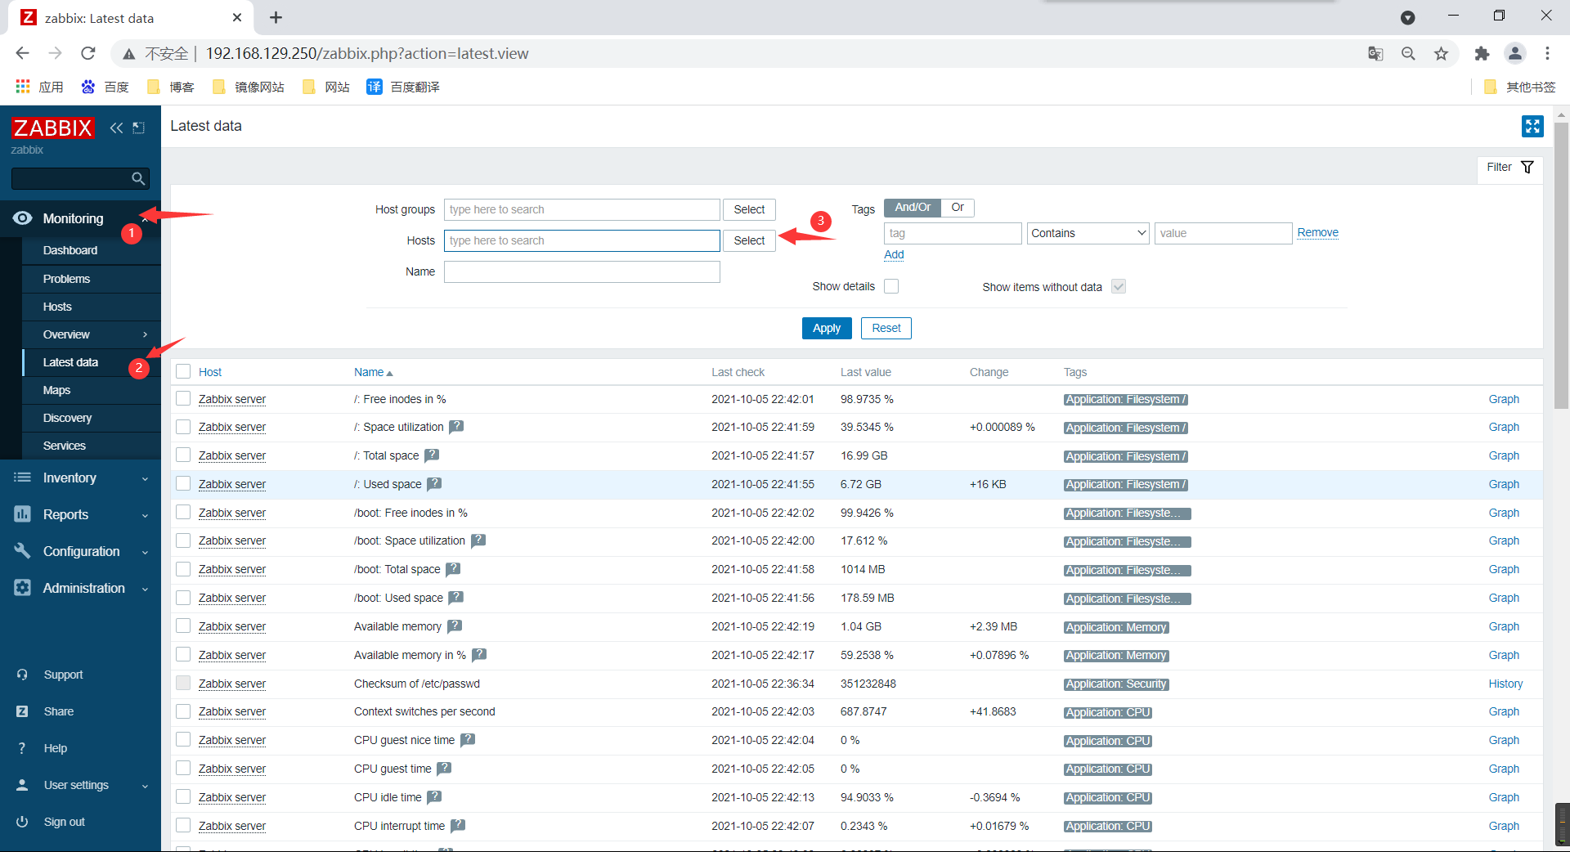Click the translate page icon in address bar
Screen dimensions: 1570x852
click(1375, 53)
